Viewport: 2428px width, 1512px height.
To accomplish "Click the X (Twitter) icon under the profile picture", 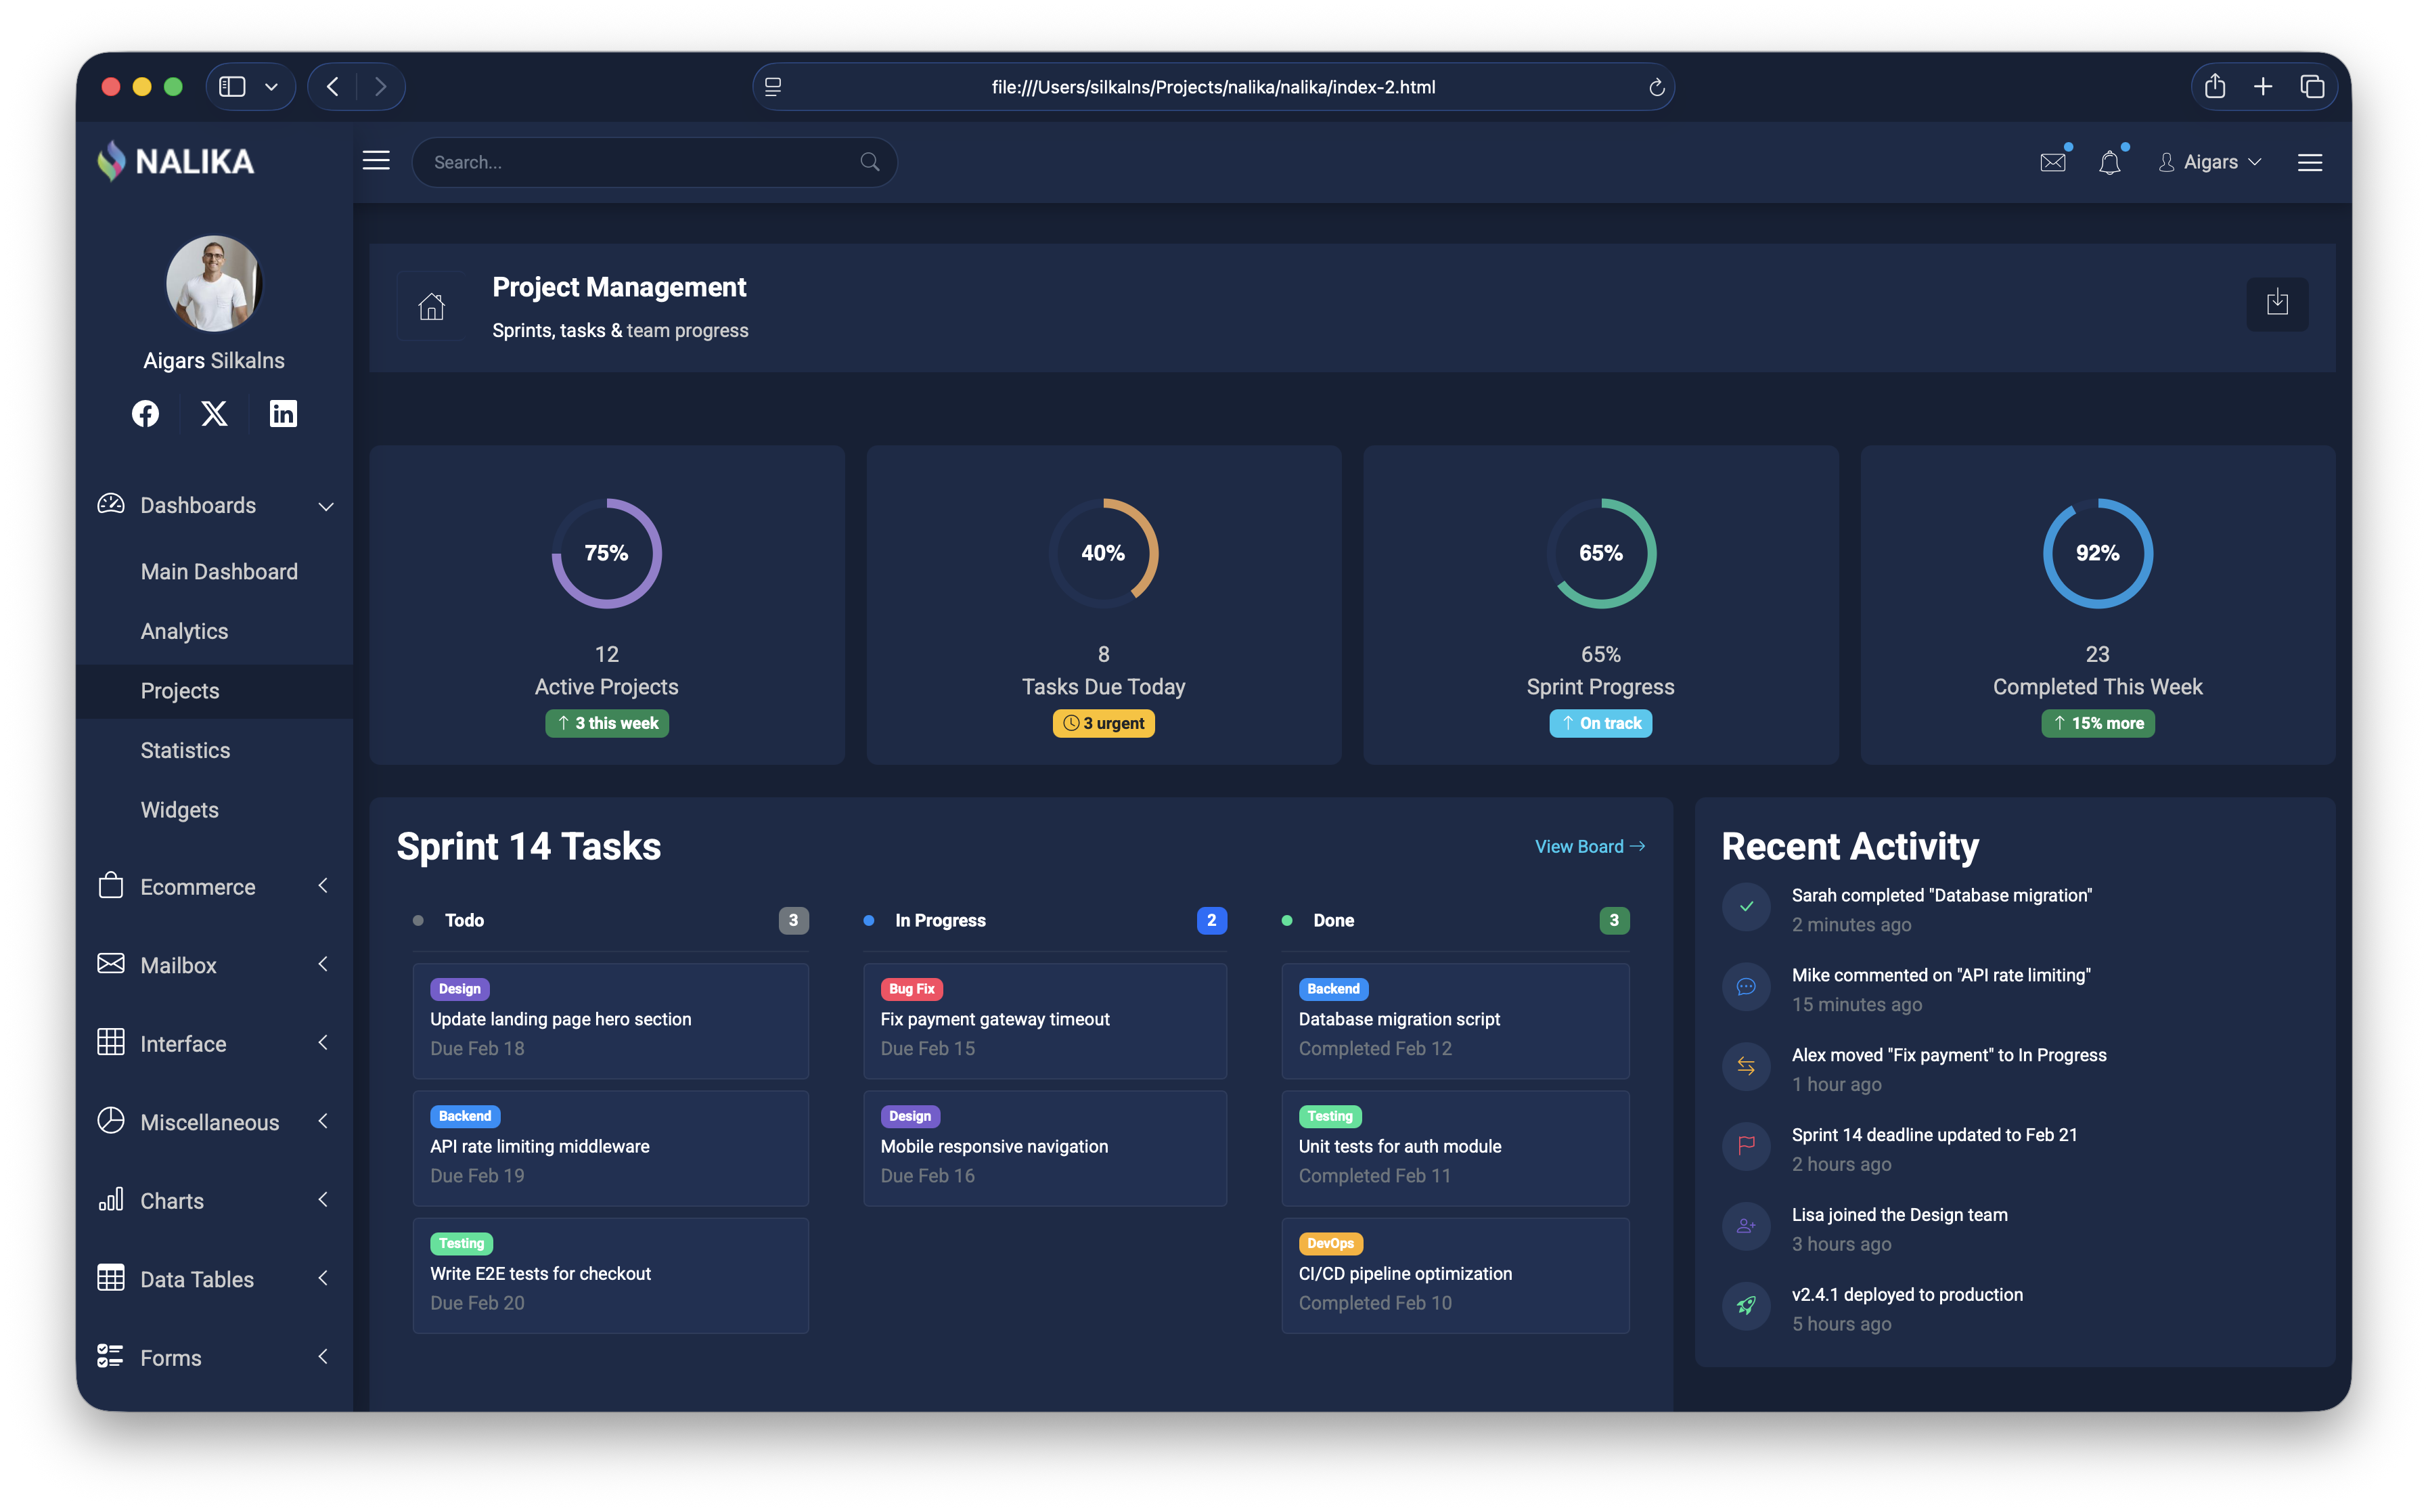I will click(214, 413).
